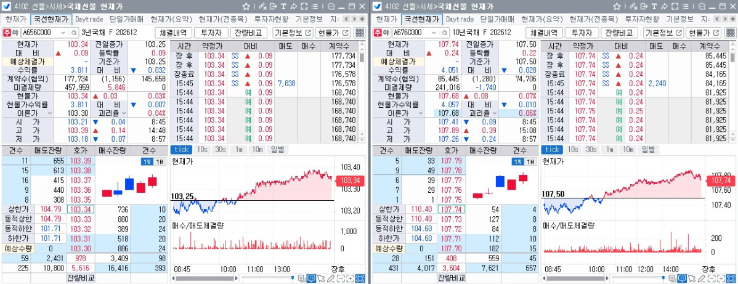
Task: Zoom in right chart with plus icon
Action: [721, 278]
